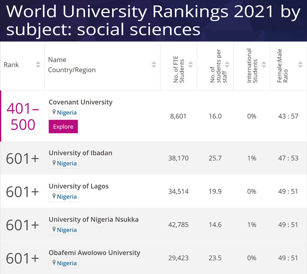Sort by Name Country/Region arrows
The height and width of the screenshot is (274, 307).
pos(153,64)
